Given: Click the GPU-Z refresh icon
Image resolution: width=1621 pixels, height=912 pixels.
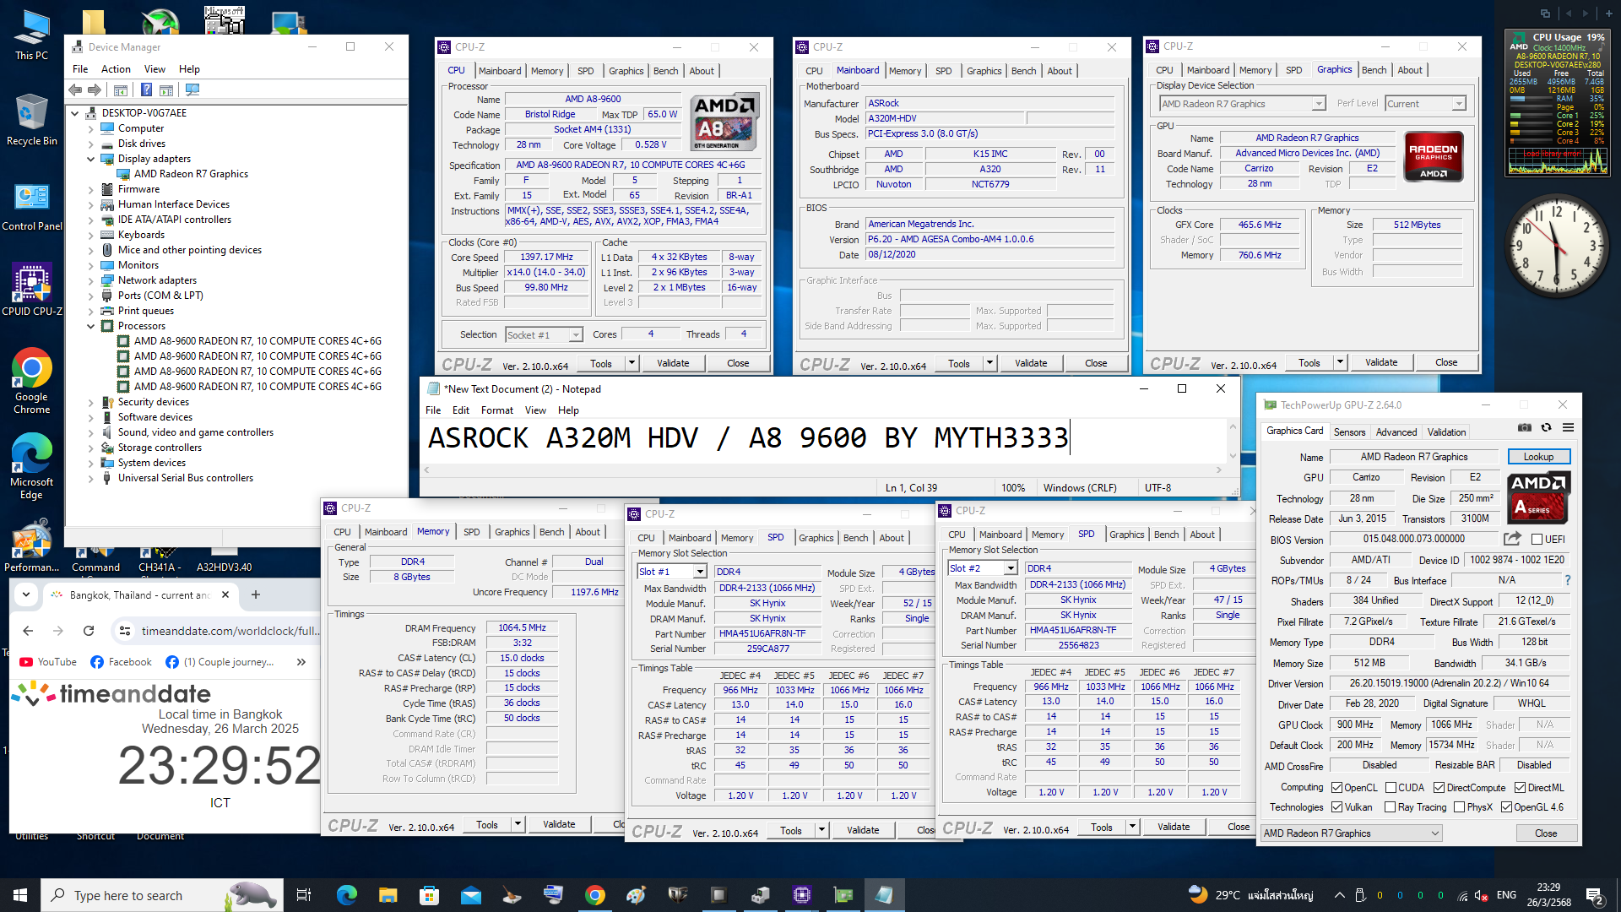Looking at the screenshot, I should (1546, 428).
